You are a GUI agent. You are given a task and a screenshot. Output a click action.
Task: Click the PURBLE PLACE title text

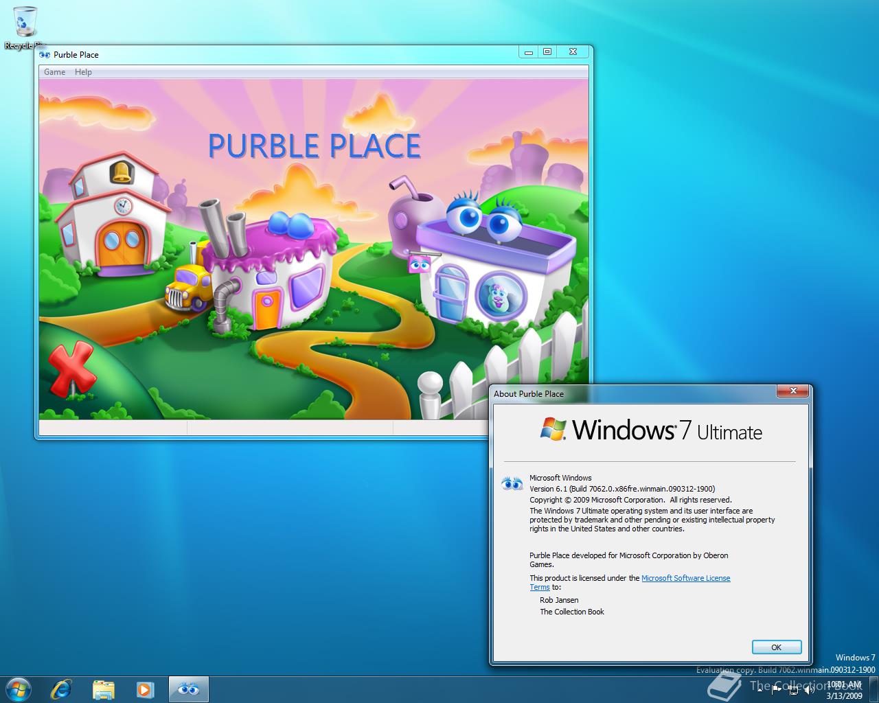(315, 146)
